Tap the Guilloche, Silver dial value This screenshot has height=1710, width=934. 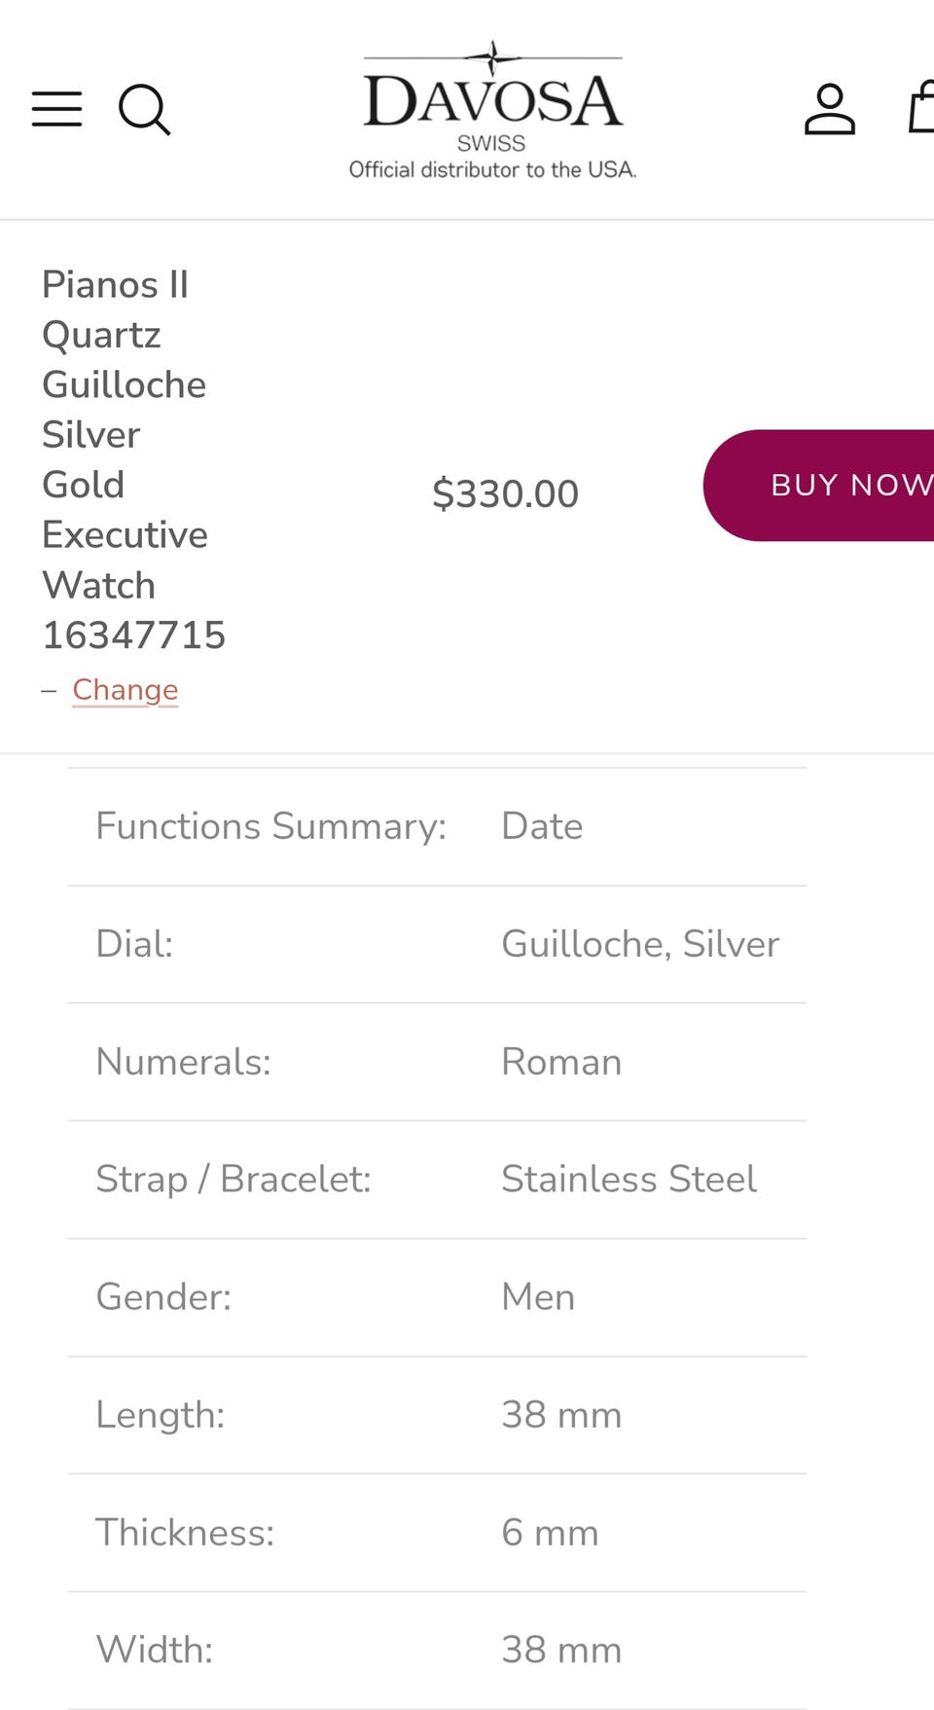pos(640,944)
